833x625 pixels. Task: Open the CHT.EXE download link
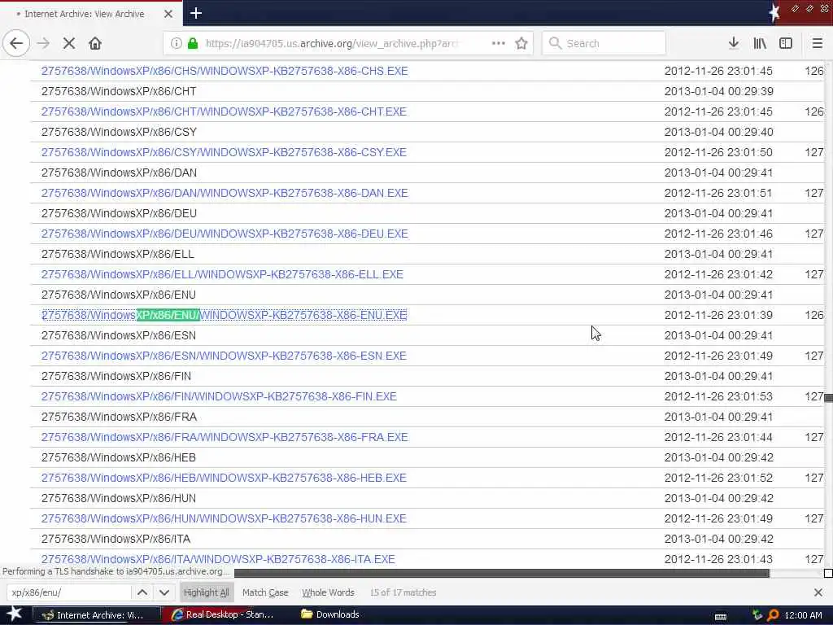tap(224, 111)
